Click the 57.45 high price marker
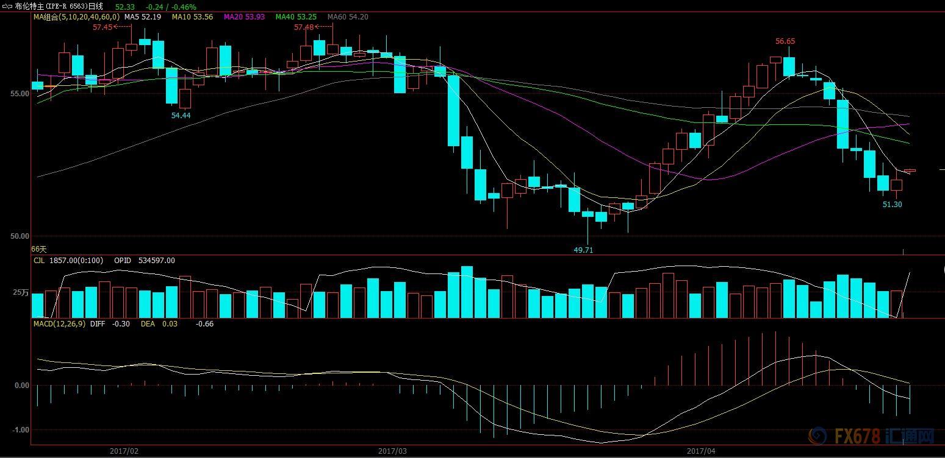 [x=102, y=27]
